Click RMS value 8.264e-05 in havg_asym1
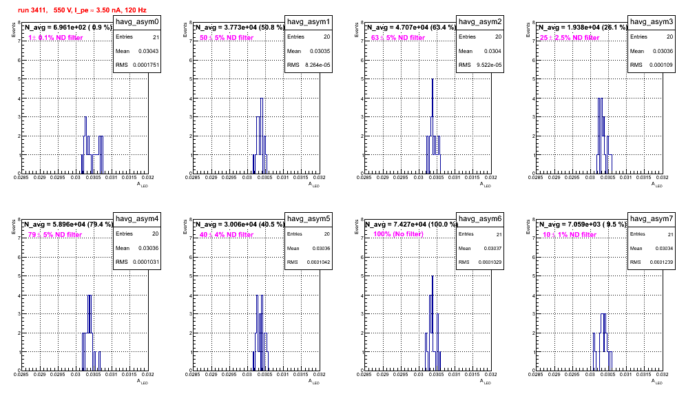Viewport: 686px width, 394px height. pyautogui.click(x=318, y=65)
